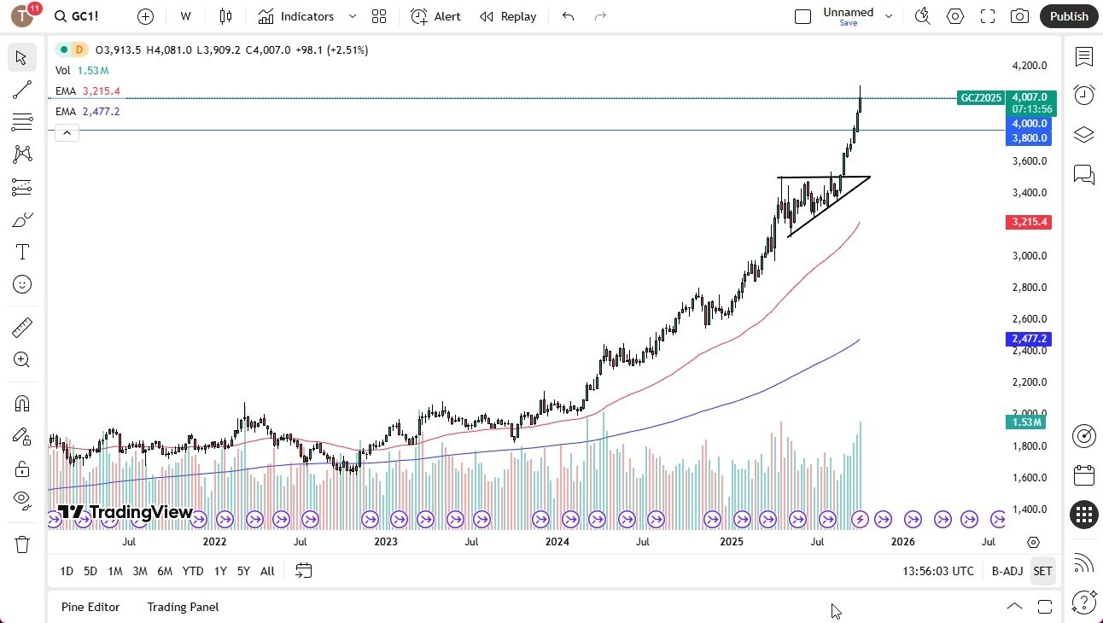
Task: Select the trend line drawing tool
Action: pyautogui.click(x=22, y=90)
